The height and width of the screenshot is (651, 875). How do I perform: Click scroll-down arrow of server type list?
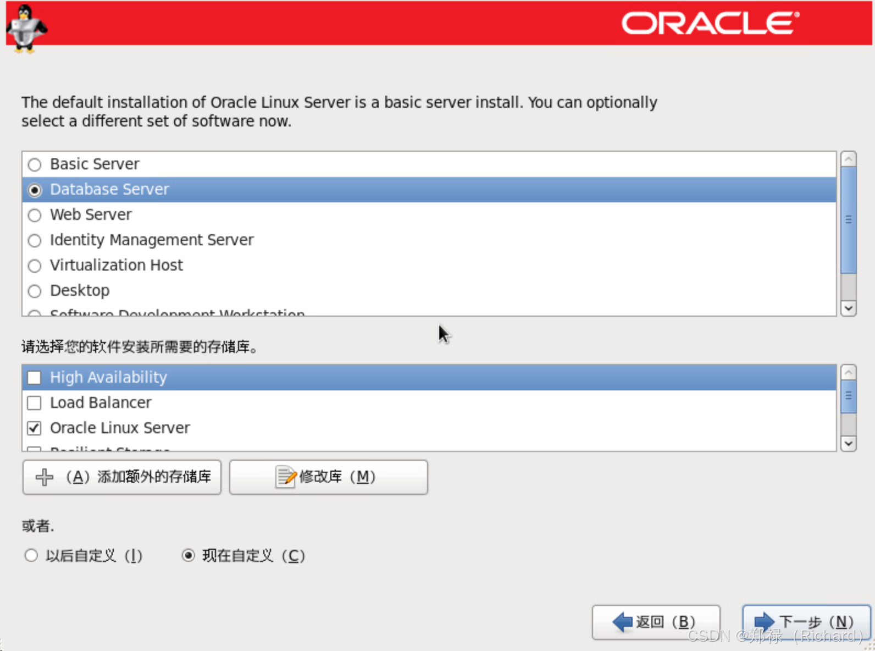tap(849, 308)
